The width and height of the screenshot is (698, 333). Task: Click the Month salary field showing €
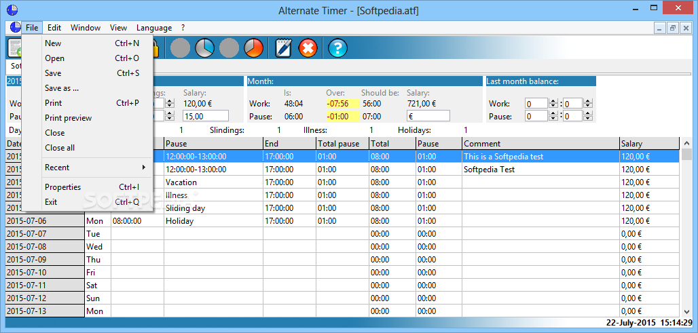tap(428, 116)
